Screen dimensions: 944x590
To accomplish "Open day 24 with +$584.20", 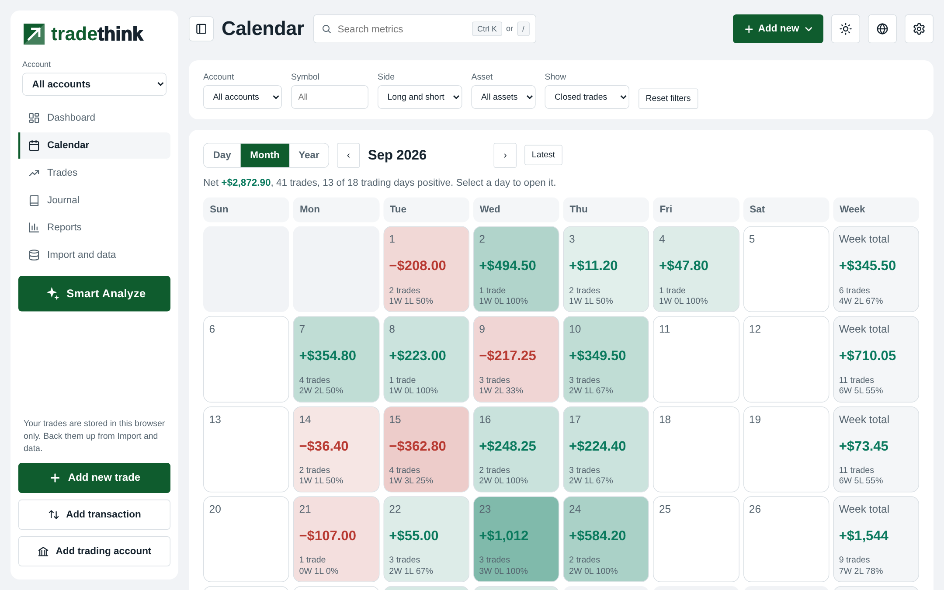I will (606, 539).
